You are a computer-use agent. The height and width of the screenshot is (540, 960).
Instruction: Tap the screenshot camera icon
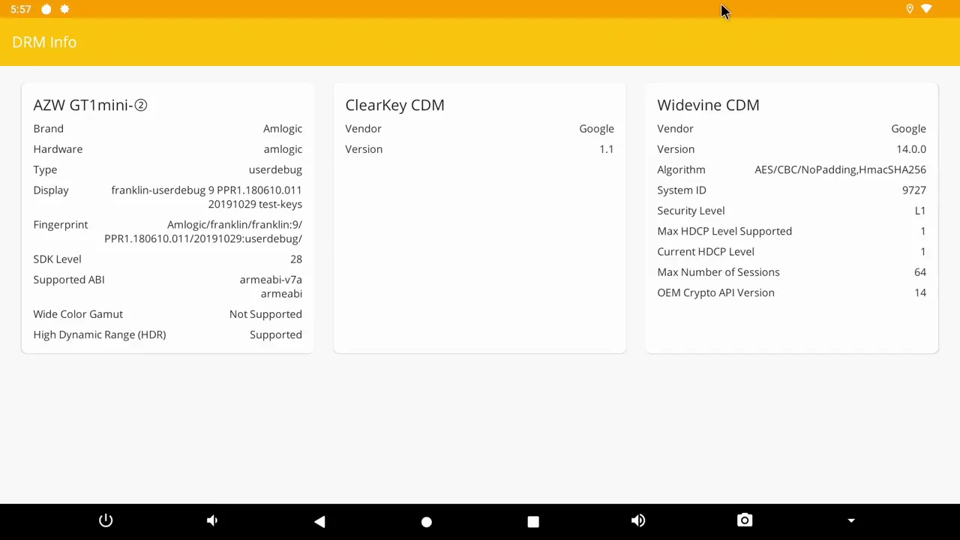point(745,520)
